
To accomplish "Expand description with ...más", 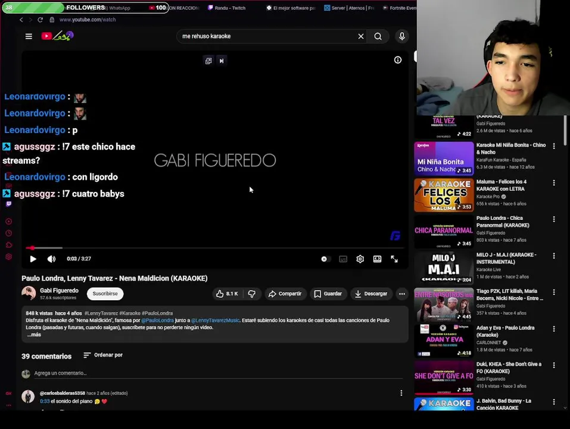I will (x=34, y=335).
